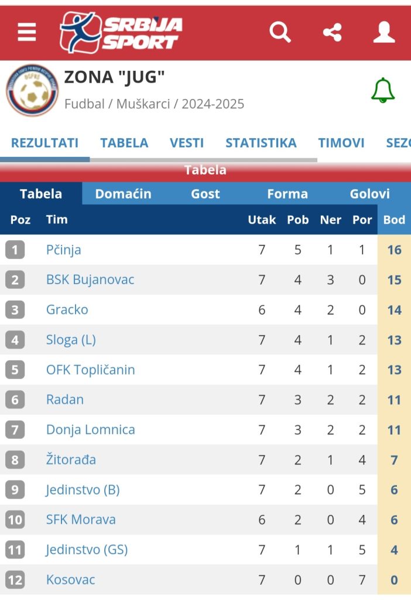The width and height of the screenshot is (411, 600).
Task: Switch to the REZULTATI tab
Action: pos(44,143)
